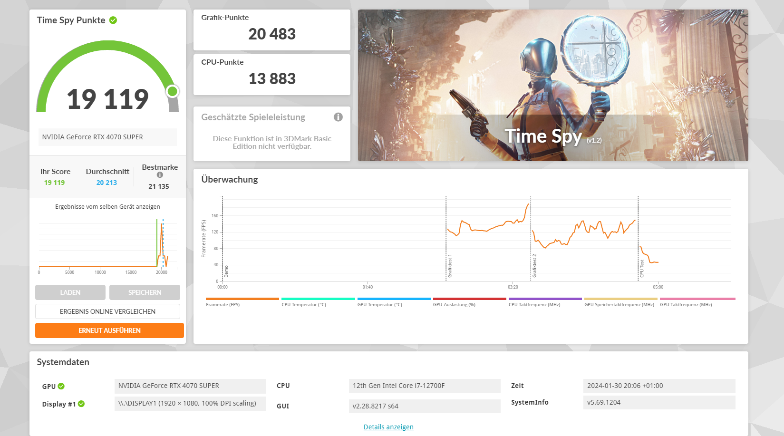Click the SPEICHERN button
Viewport: 784px width, 436px height.
click(145, 292)
